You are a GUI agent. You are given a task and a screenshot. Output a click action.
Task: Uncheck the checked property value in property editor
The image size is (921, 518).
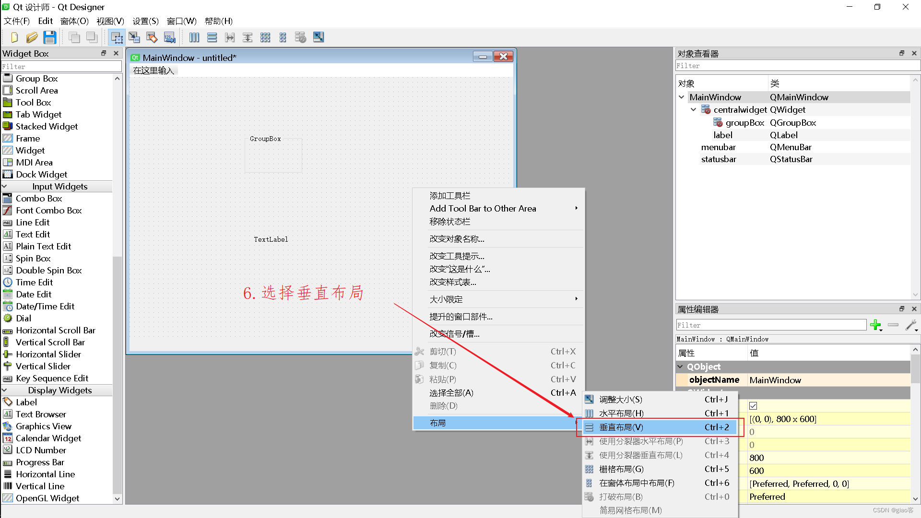pyautogui.click(x=753, y=405)
